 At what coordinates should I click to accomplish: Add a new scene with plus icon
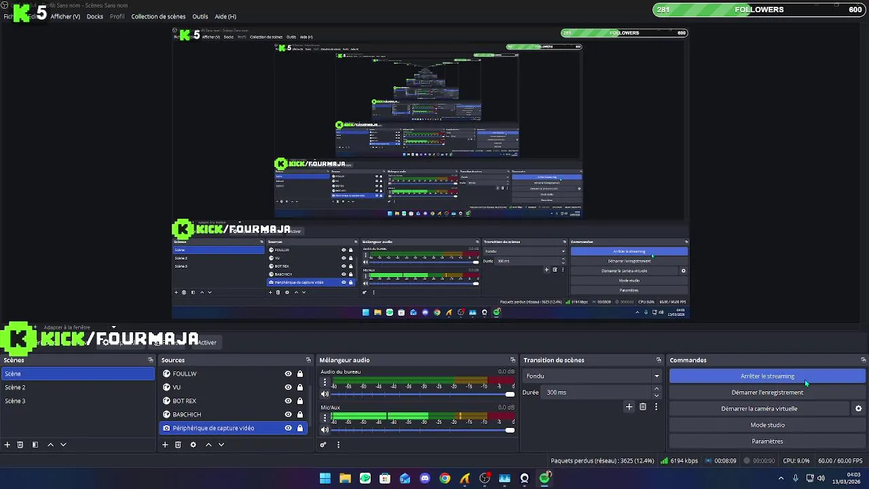[7, 445]
